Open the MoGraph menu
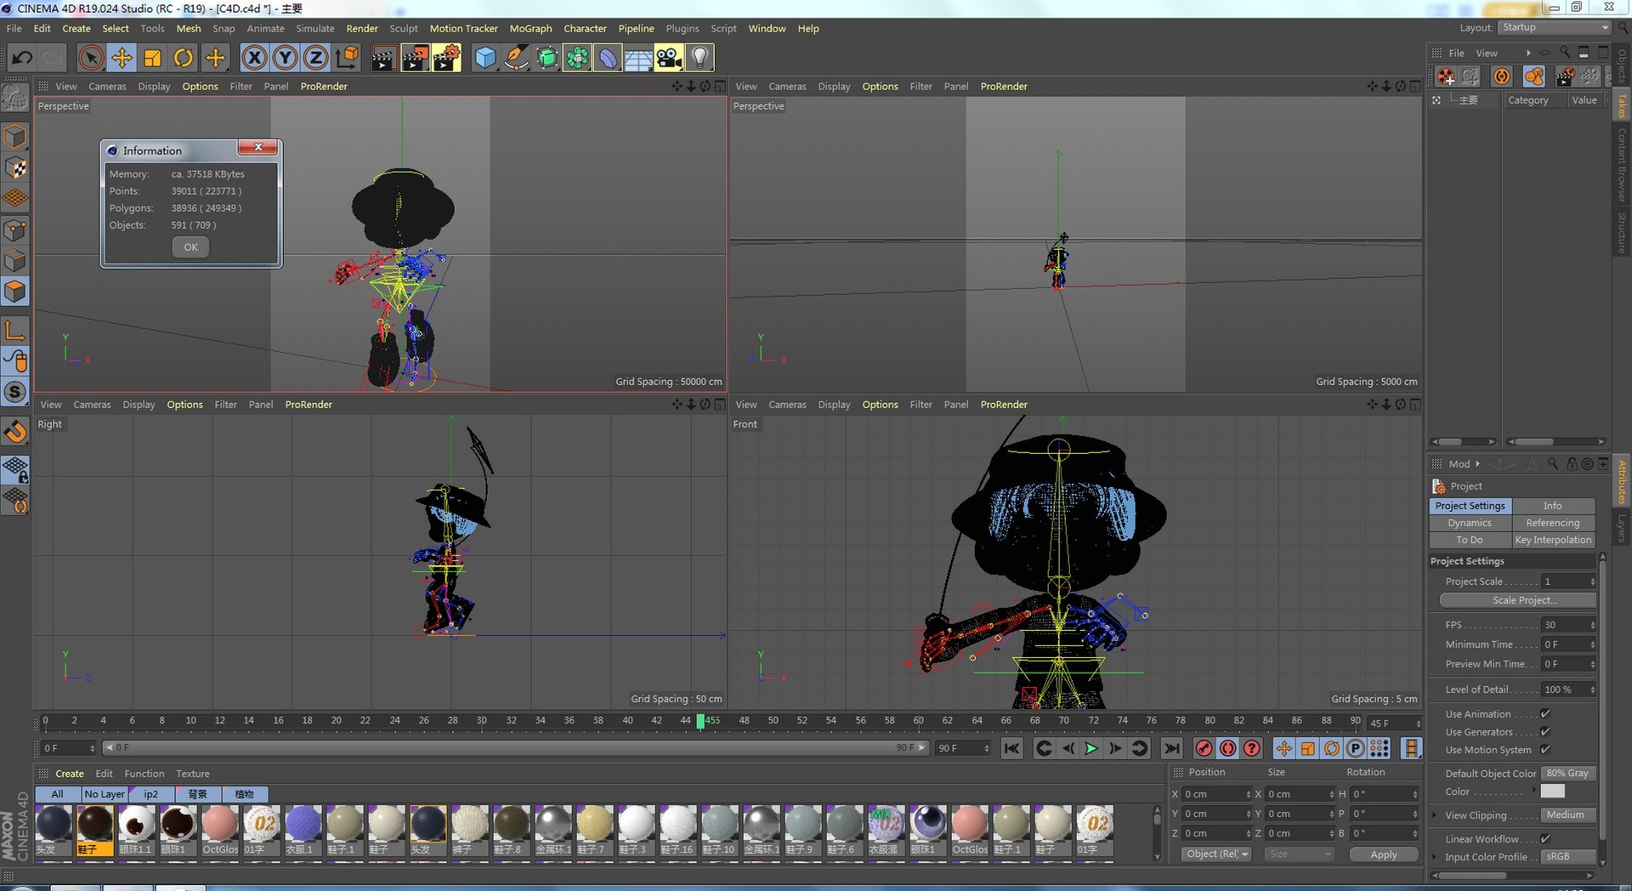Viewport: 1632px width, 891px height. tap(530, 28)
